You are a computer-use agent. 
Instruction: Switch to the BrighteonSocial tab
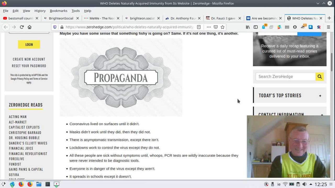[x=61, y=18]
